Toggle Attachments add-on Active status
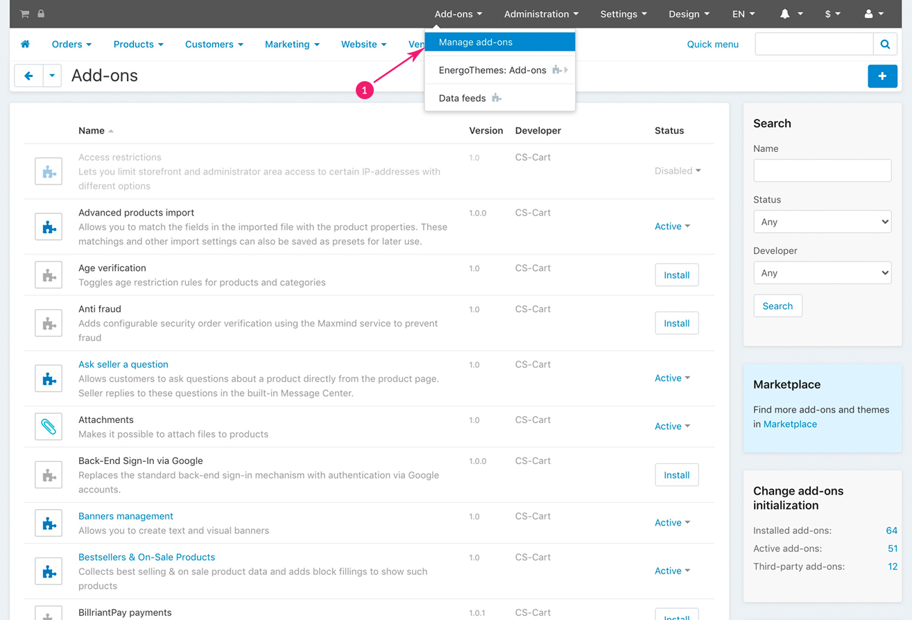The image size is (912, 620). tap(672, 426)
